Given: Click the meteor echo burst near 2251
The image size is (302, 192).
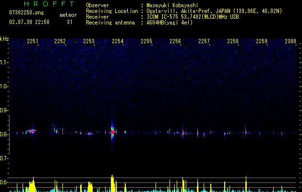Looking at the screenshot, I should pyautogui.click(x=32, y=131).
